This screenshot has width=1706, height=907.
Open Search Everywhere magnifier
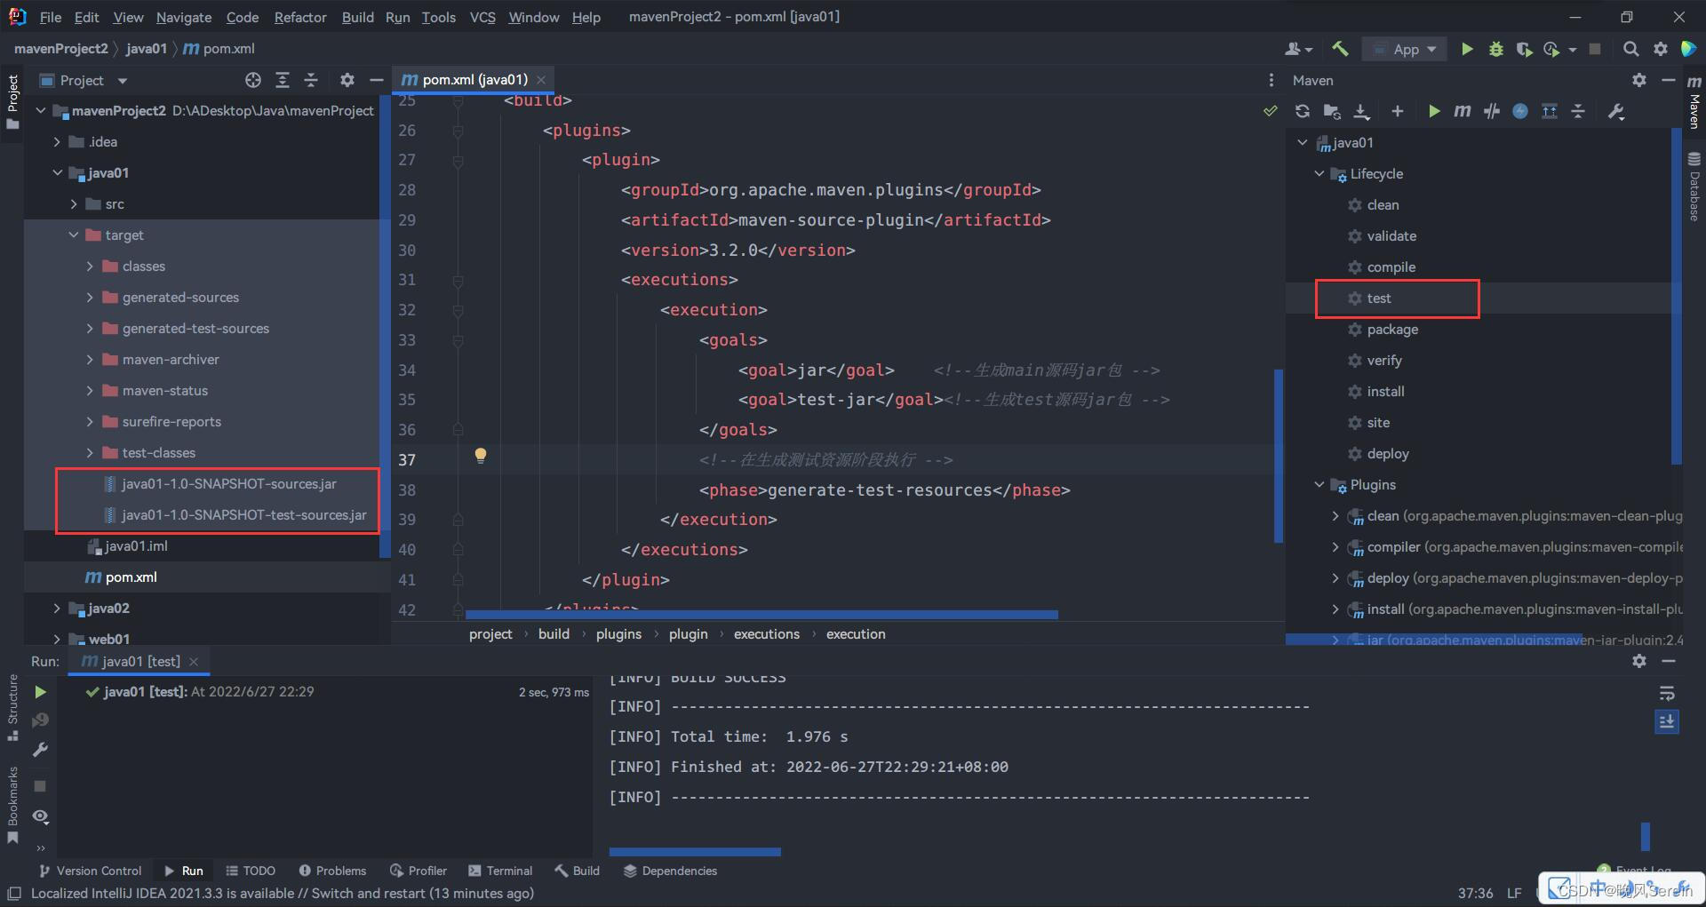pyautogui.click(x=1630, y=49)
